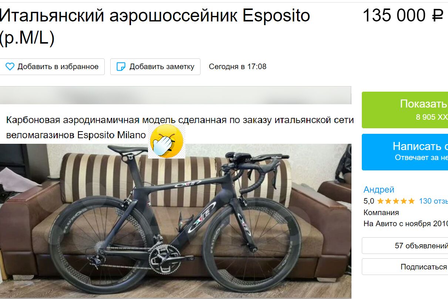
Task: Click the blurred image strip above the description
Action: click(175, 95)
